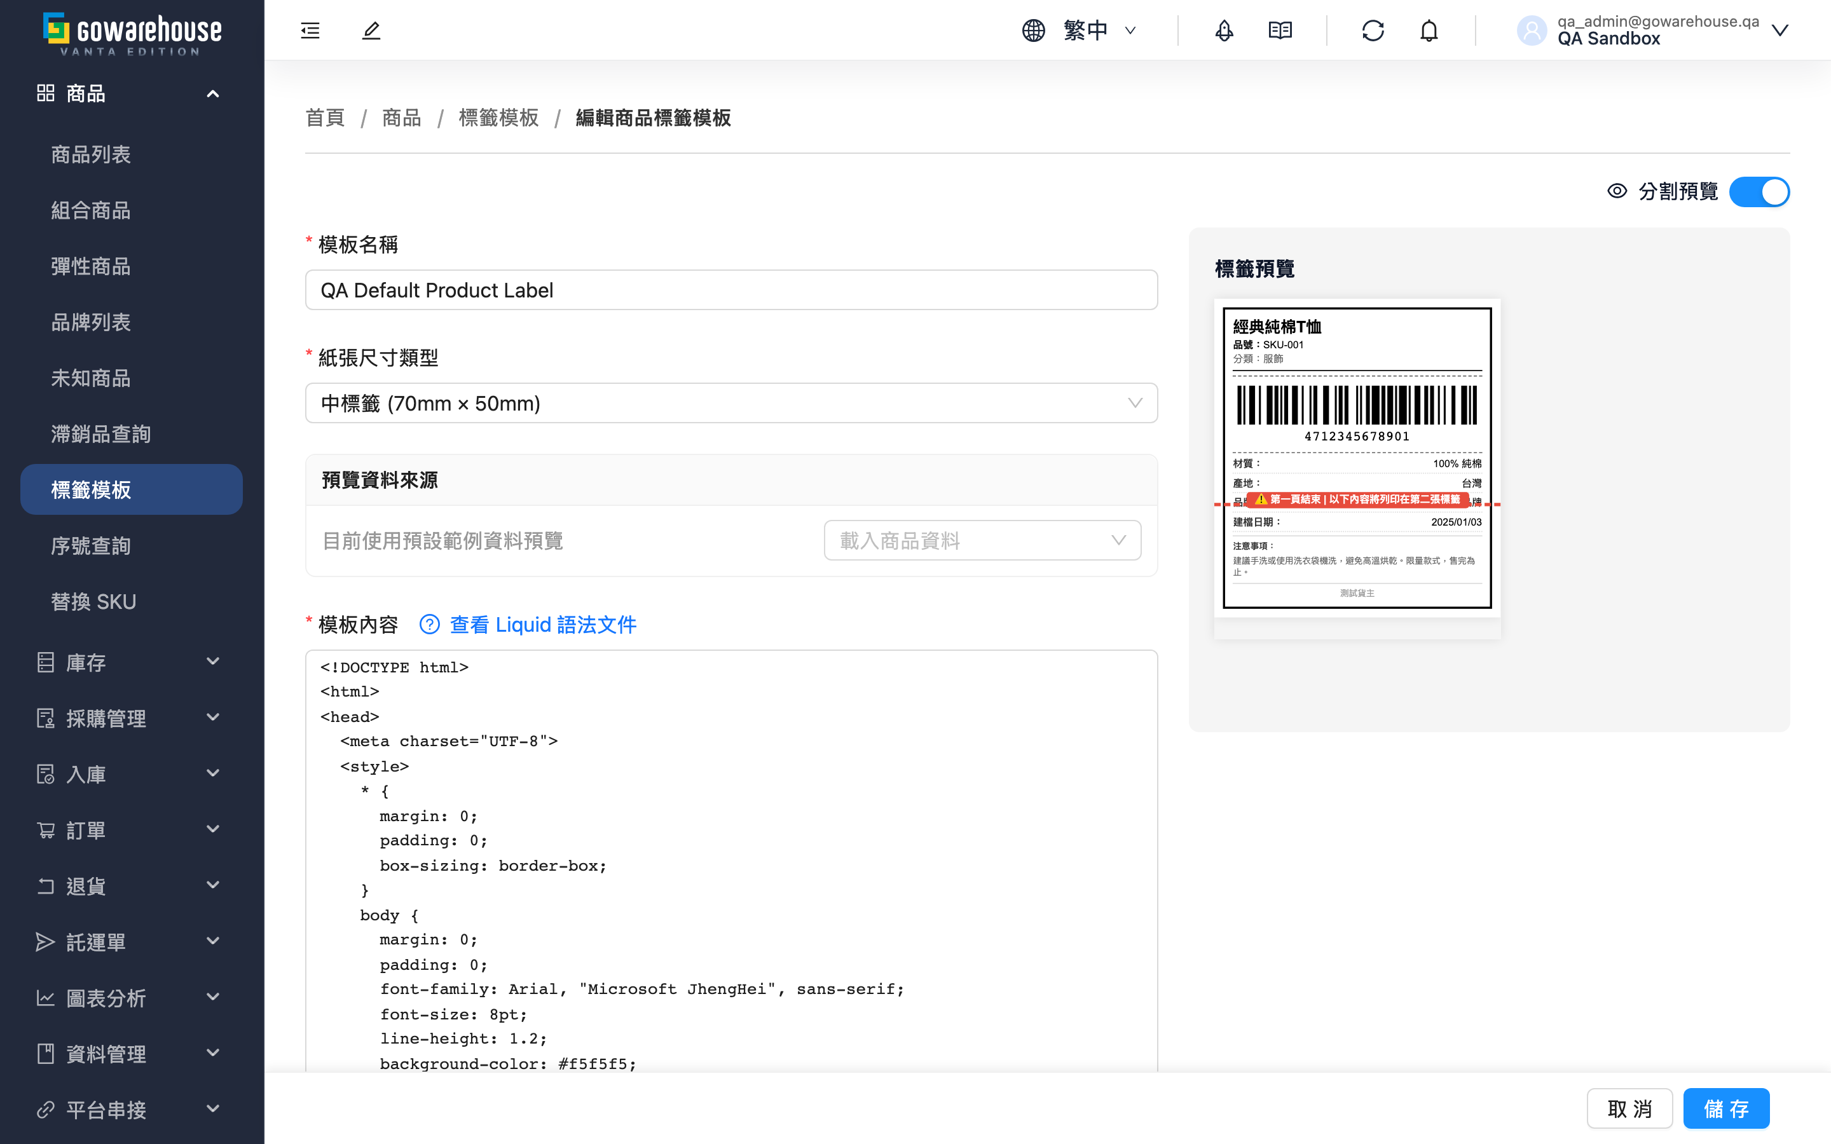
Task: Open 未知商品 in sidebar
Action: coord(132,378)
